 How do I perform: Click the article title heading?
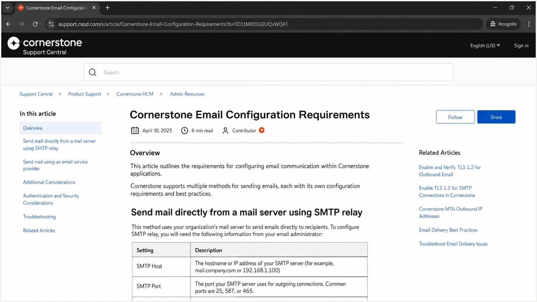(250, 115)
